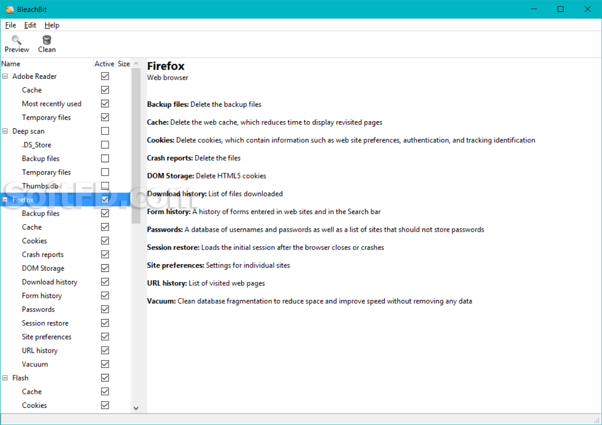Open the Edit menu
The height and width of the screenshot is (425, 602).
click(30, 25)
